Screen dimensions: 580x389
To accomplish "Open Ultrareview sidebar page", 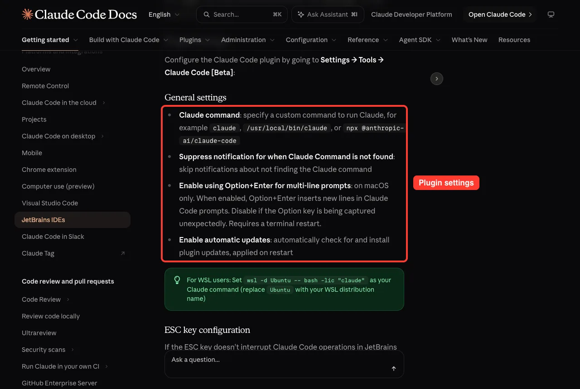I will (x=72, y=333).
